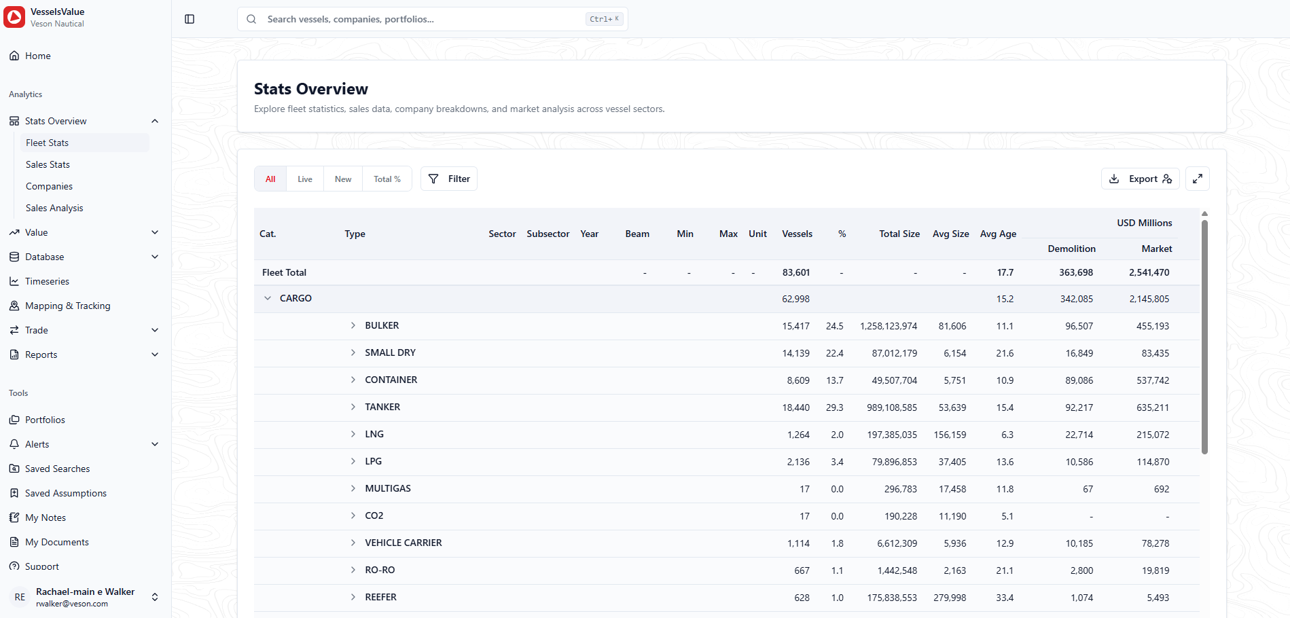This screenshot has height=618, width=1290.
Task: Click the My Notes icon
Action: point(14,517)
